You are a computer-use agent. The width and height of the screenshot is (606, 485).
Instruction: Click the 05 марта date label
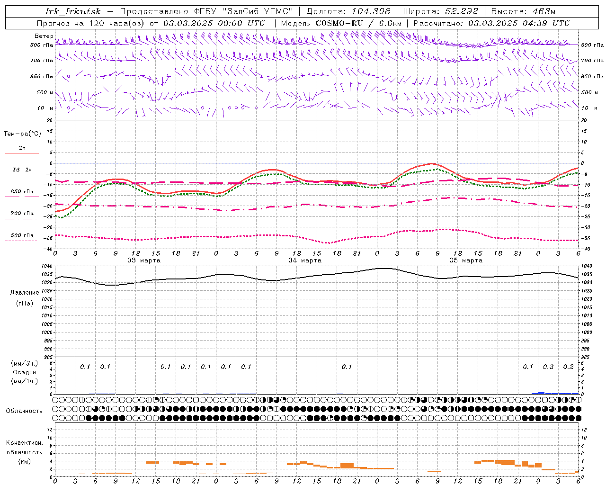pos(466,260)
